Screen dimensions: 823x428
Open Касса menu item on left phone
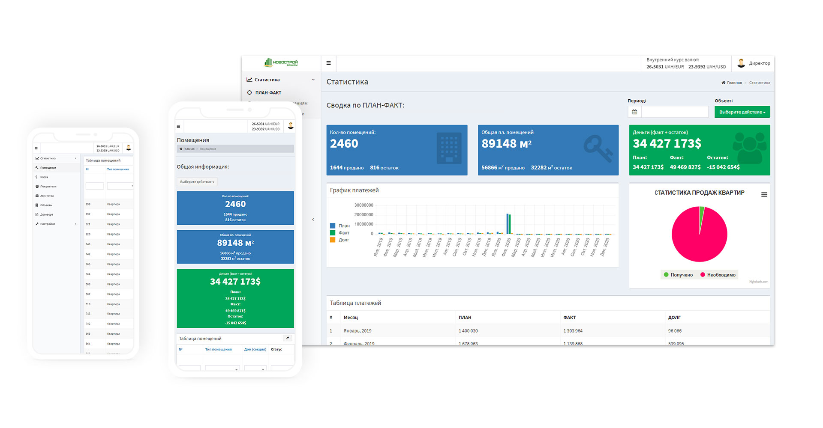pos(56,177)
